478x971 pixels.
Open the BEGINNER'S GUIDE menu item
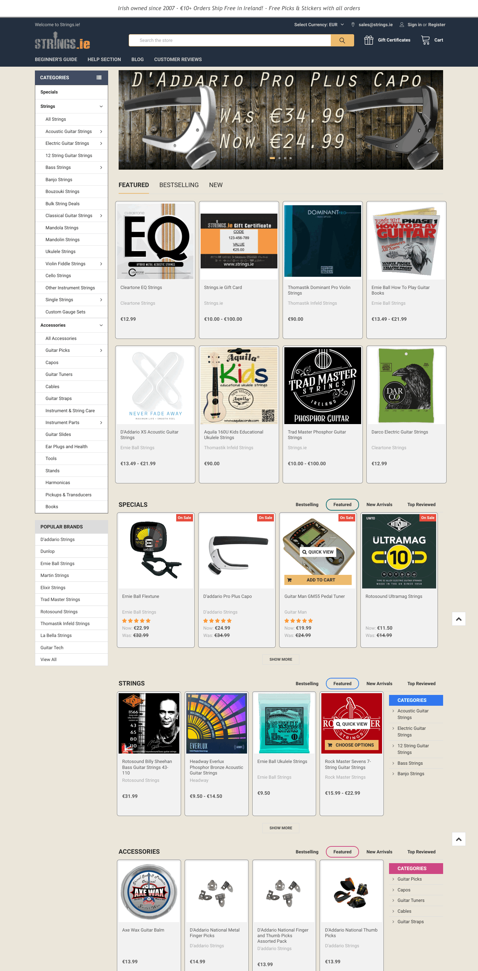pyautogui.click(x=56, y=60)
